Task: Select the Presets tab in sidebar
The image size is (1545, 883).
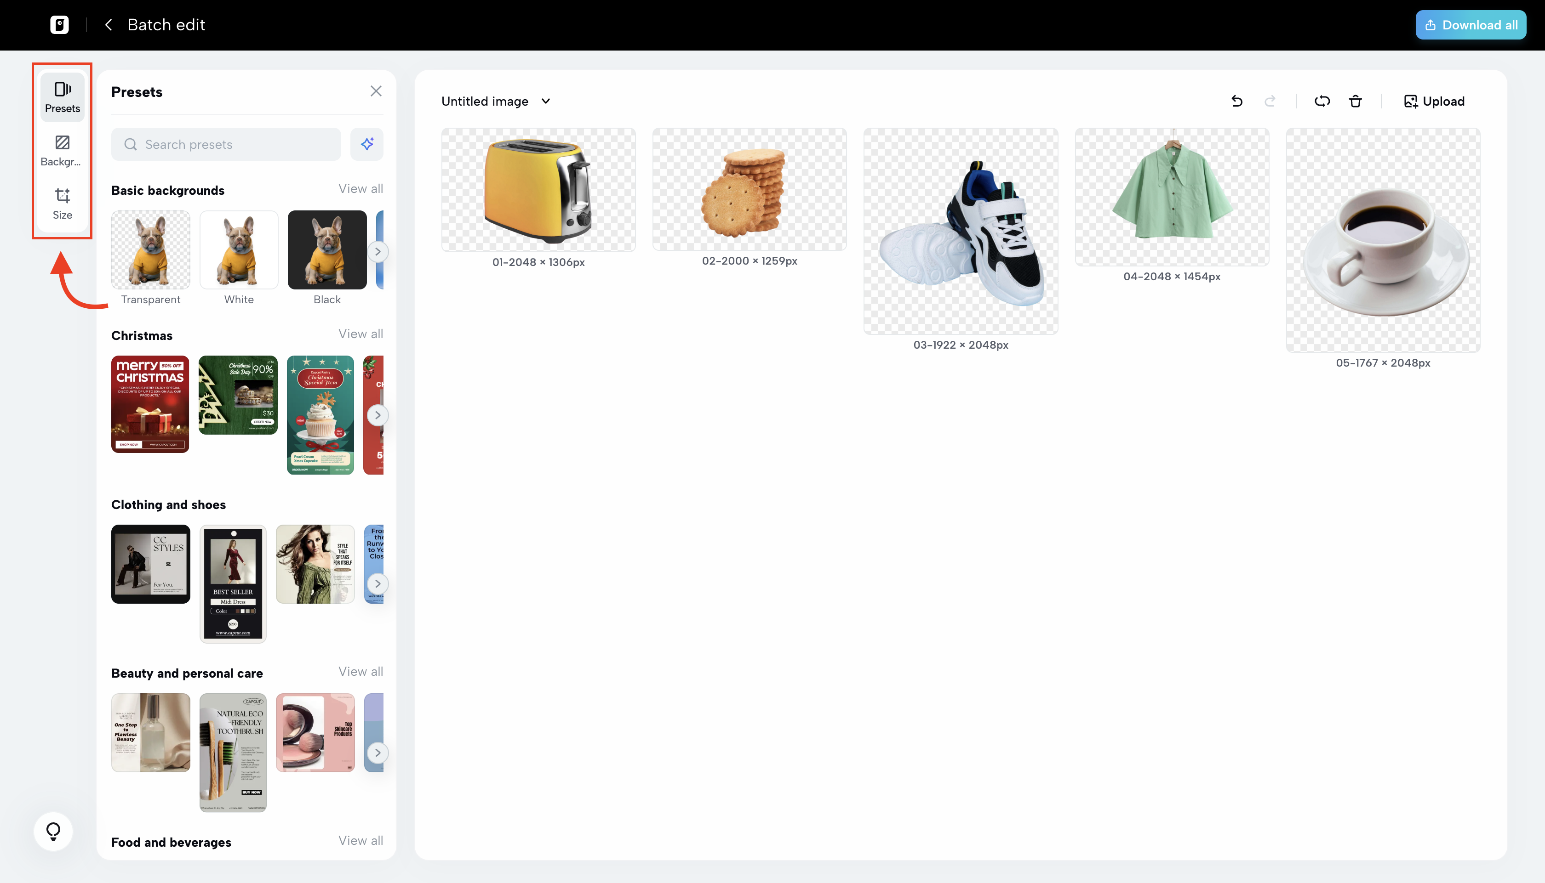Action: pos(62,97)
